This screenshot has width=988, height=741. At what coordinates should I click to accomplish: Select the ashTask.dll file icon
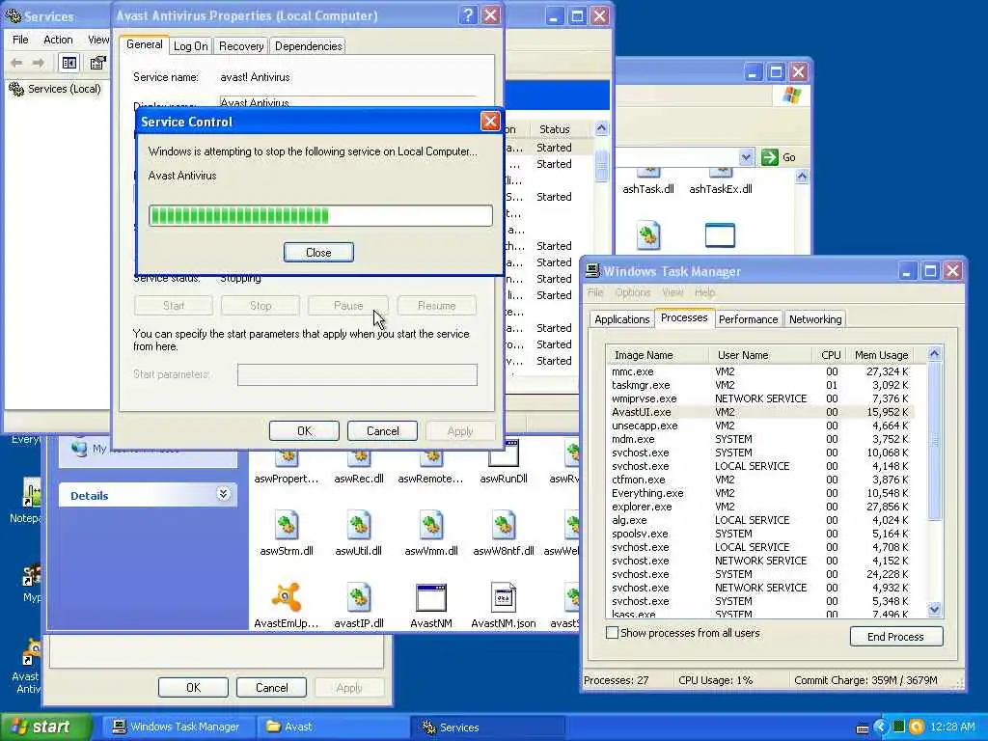click(x=648, y=173)
